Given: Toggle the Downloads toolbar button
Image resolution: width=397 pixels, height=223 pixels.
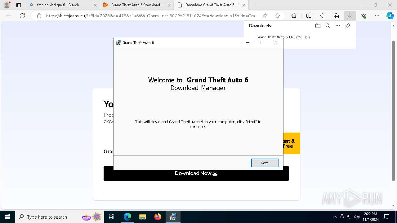Looking at the screenshot, I should click(x=350, y=16).
